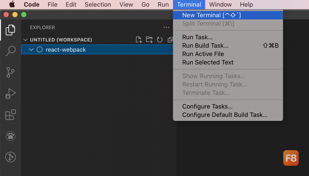Choose Run Selected Text entry
The height and width of the screenshot is (176, 309).
(x=228, y=62)
